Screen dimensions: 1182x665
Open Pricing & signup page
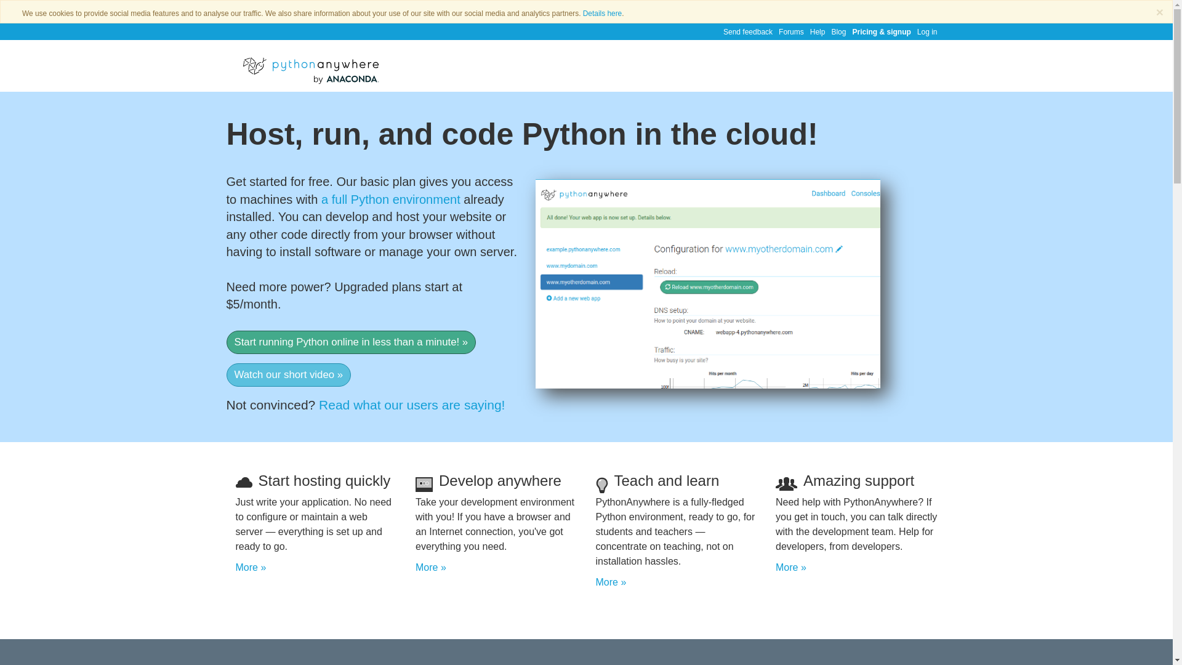(x=881, y=32)
